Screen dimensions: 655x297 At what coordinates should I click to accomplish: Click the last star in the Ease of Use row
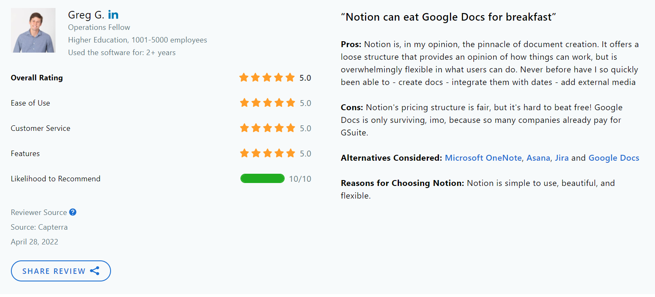tap(290, 103)
